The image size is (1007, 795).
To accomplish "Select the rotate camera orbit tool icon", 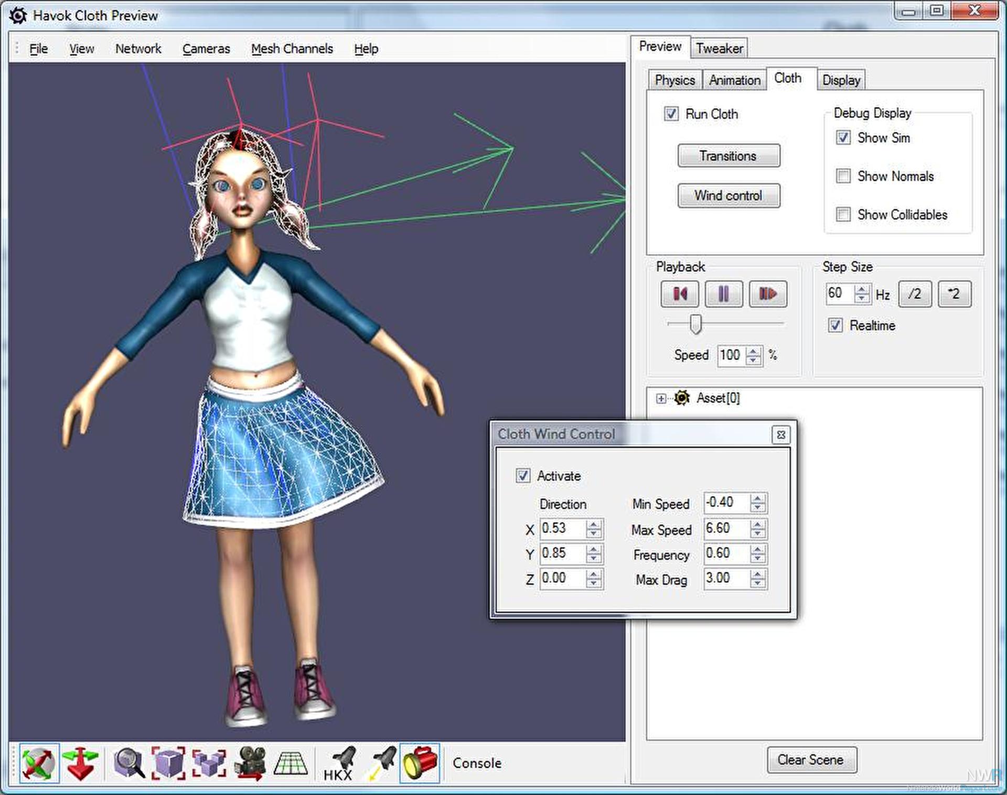I will point(39,763).
